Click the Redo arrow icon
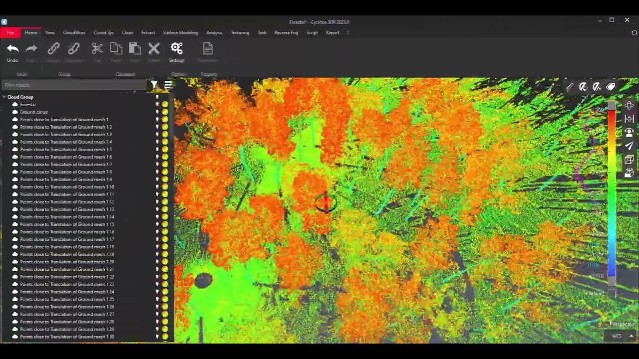The image size is (639, 359). pos(31,48)
